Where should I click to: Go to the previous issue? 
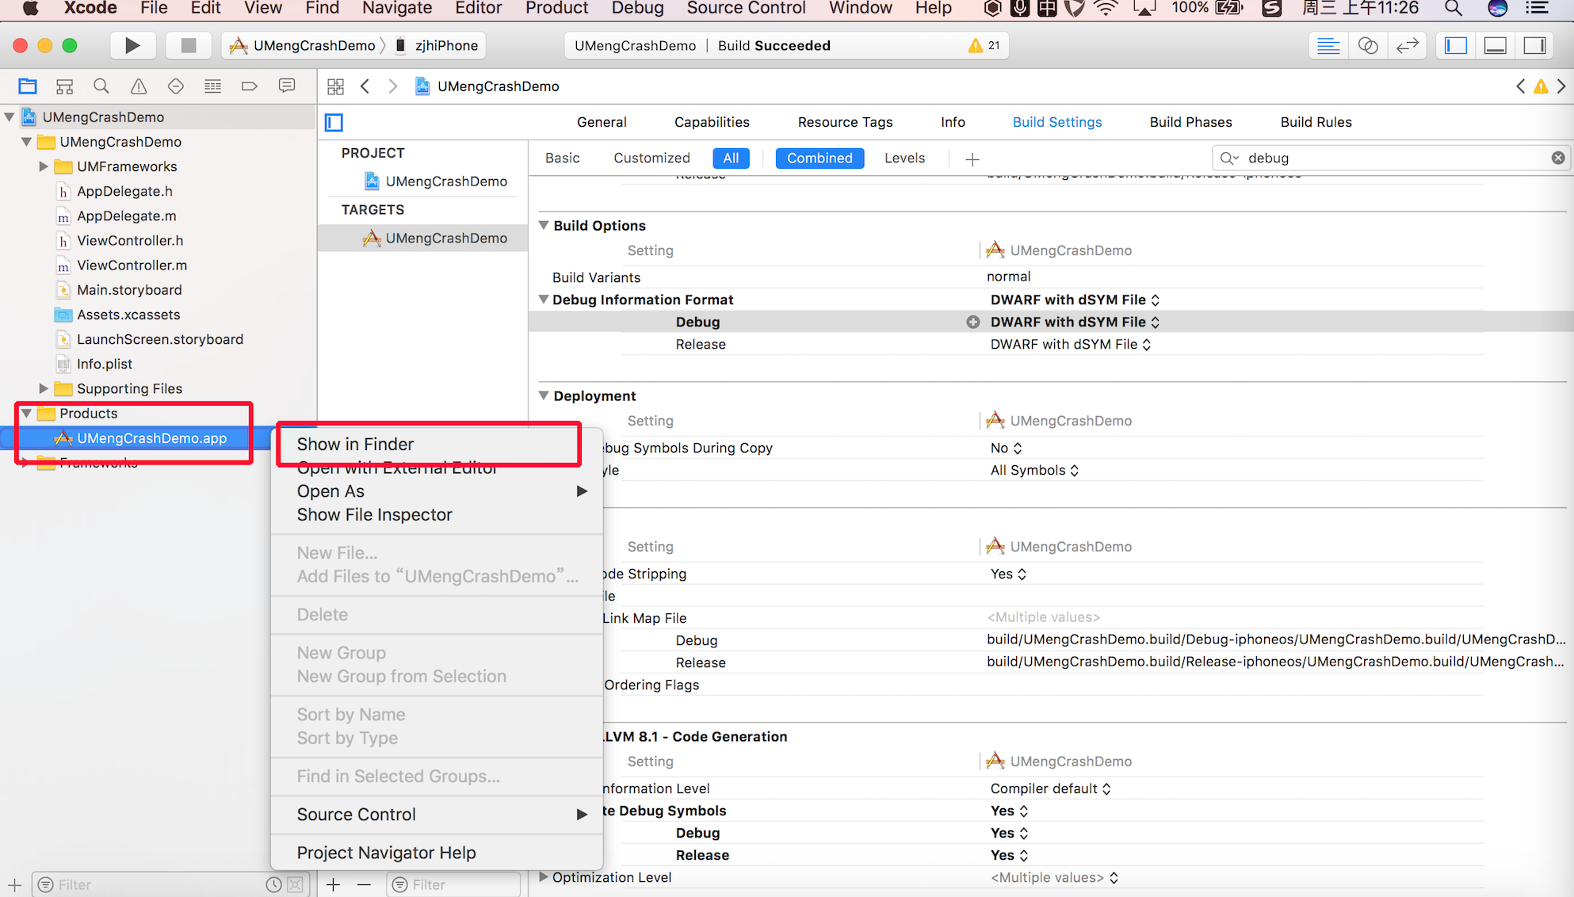[1520, 86]
